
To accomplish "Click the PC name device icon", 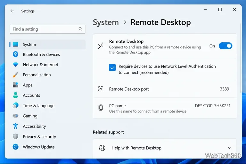I will point(101,108).
